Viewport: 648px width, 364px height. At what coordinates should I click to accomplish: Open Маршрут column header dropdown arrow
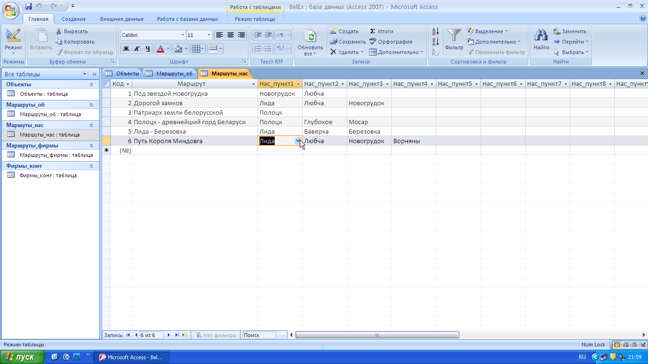click(x=253, y=84)
